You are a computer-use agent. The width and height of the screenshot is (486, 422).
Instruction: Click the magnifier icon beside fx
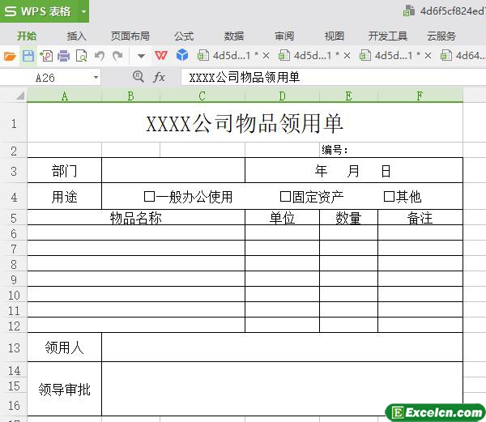tap(138, 76)
